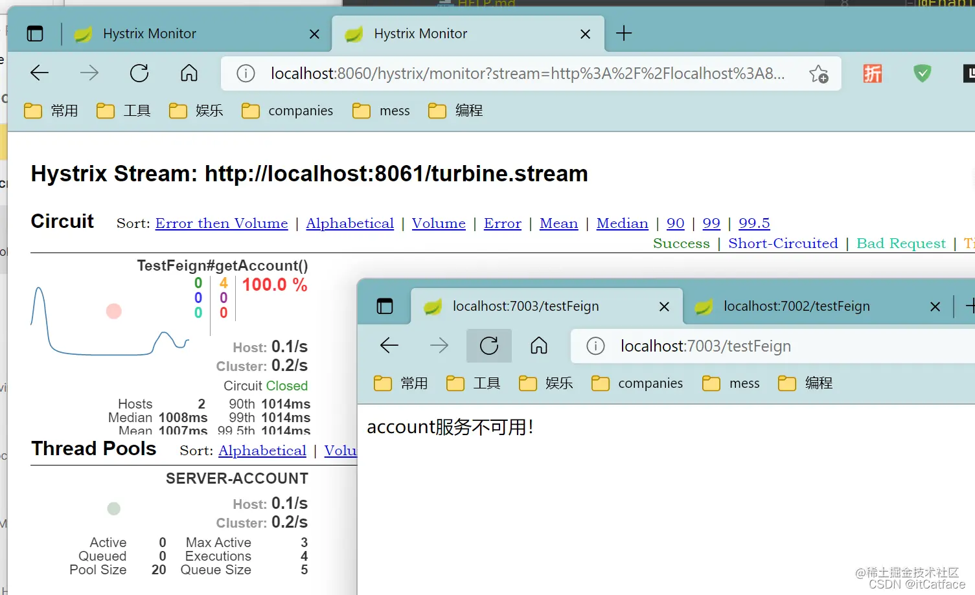Go home in the testFeign window
975x595 pixels.
pyautogui.click(x=539, y=346)
